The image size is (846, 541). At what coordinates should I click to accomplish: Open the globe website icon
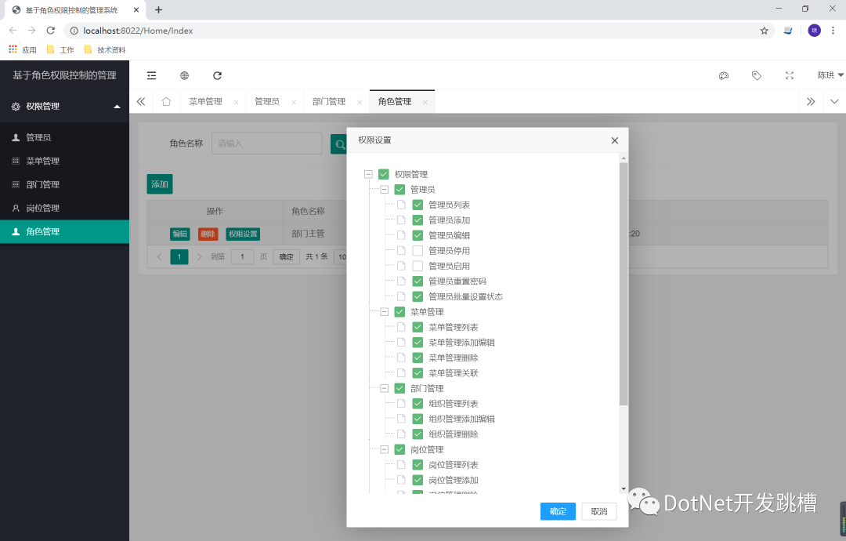185,75
